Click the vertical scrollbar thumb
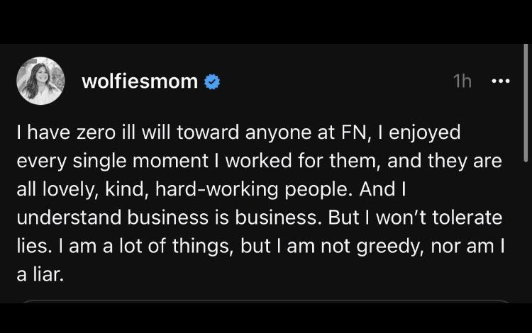This screenshot has height=333, width=532. pos(526,103)
